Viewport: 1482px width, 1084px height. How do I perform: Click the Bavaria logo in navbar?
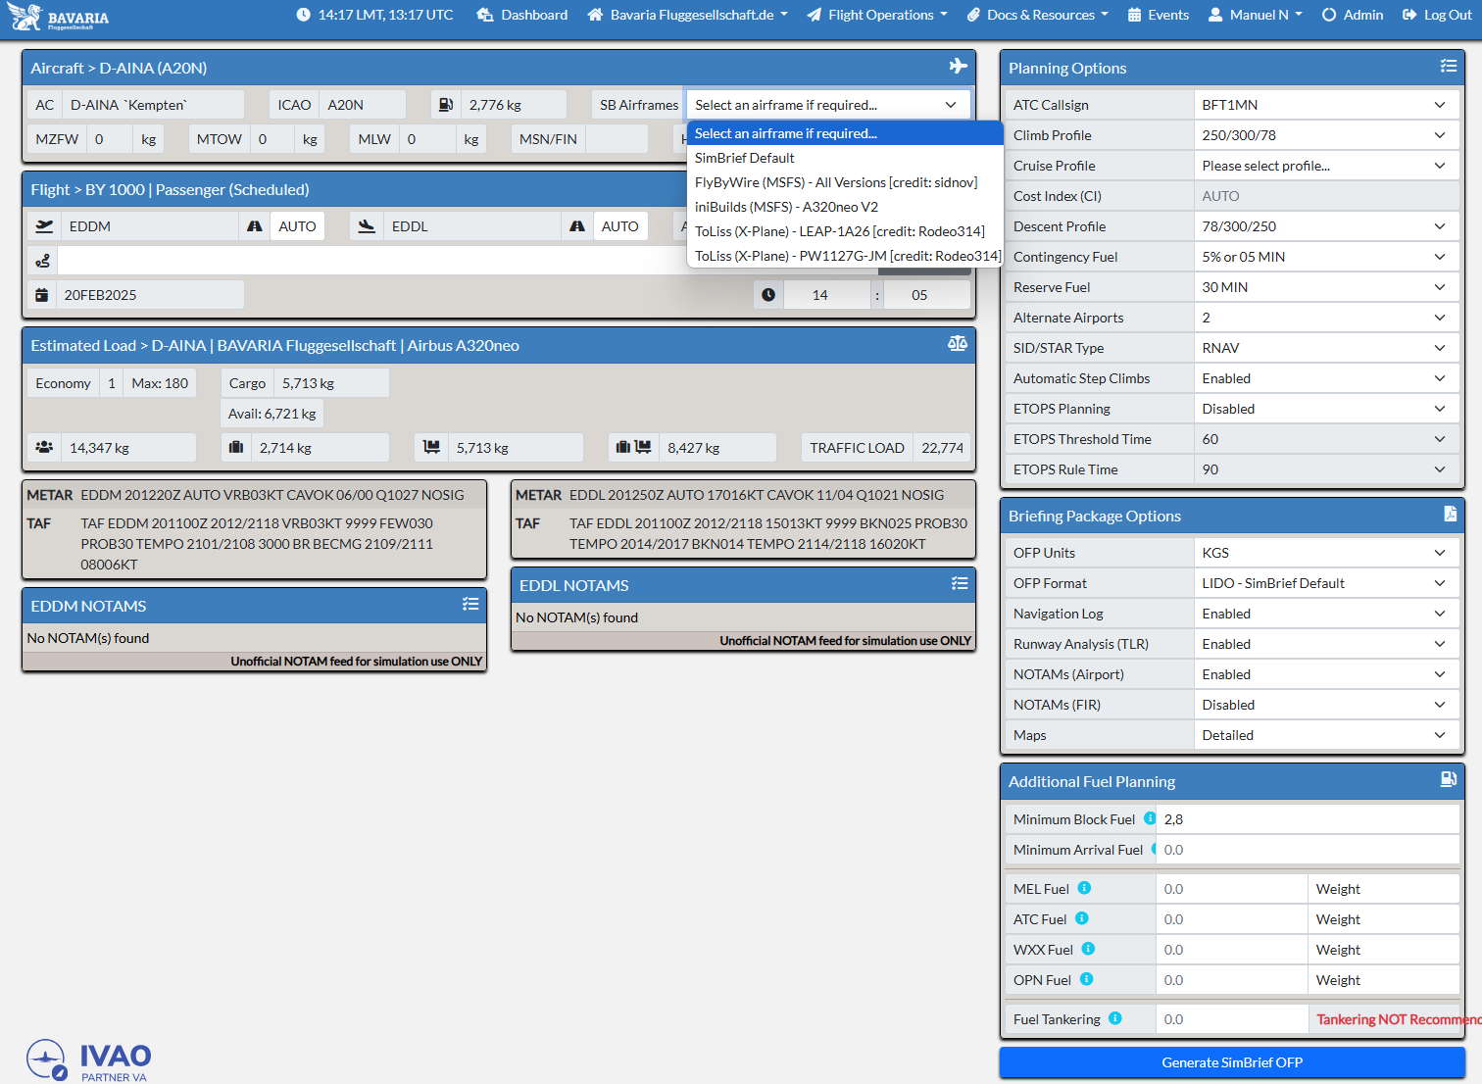pyautogui.click(x=58, y=17)
